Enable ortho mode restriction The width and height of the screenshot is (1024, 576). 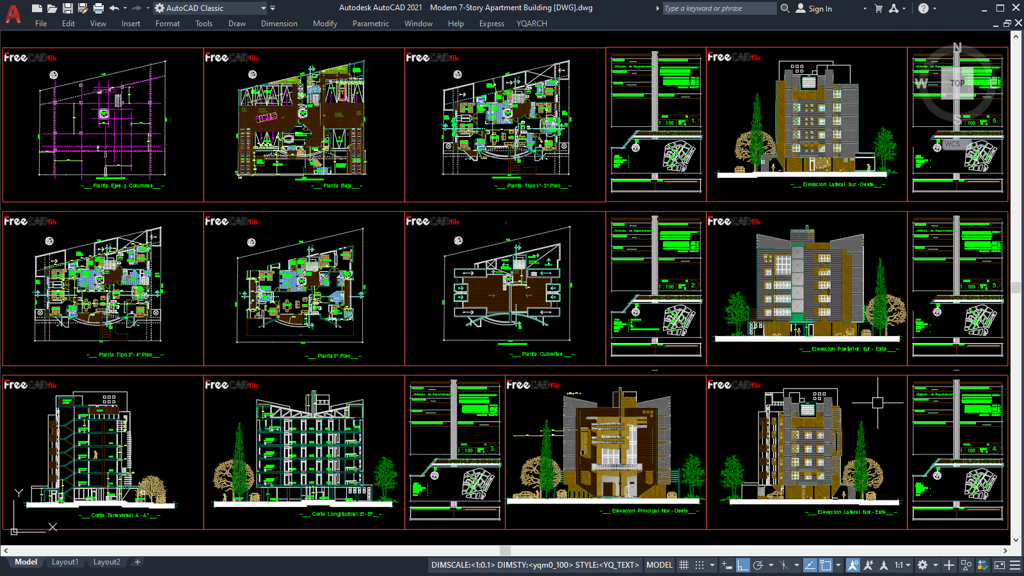742,565
